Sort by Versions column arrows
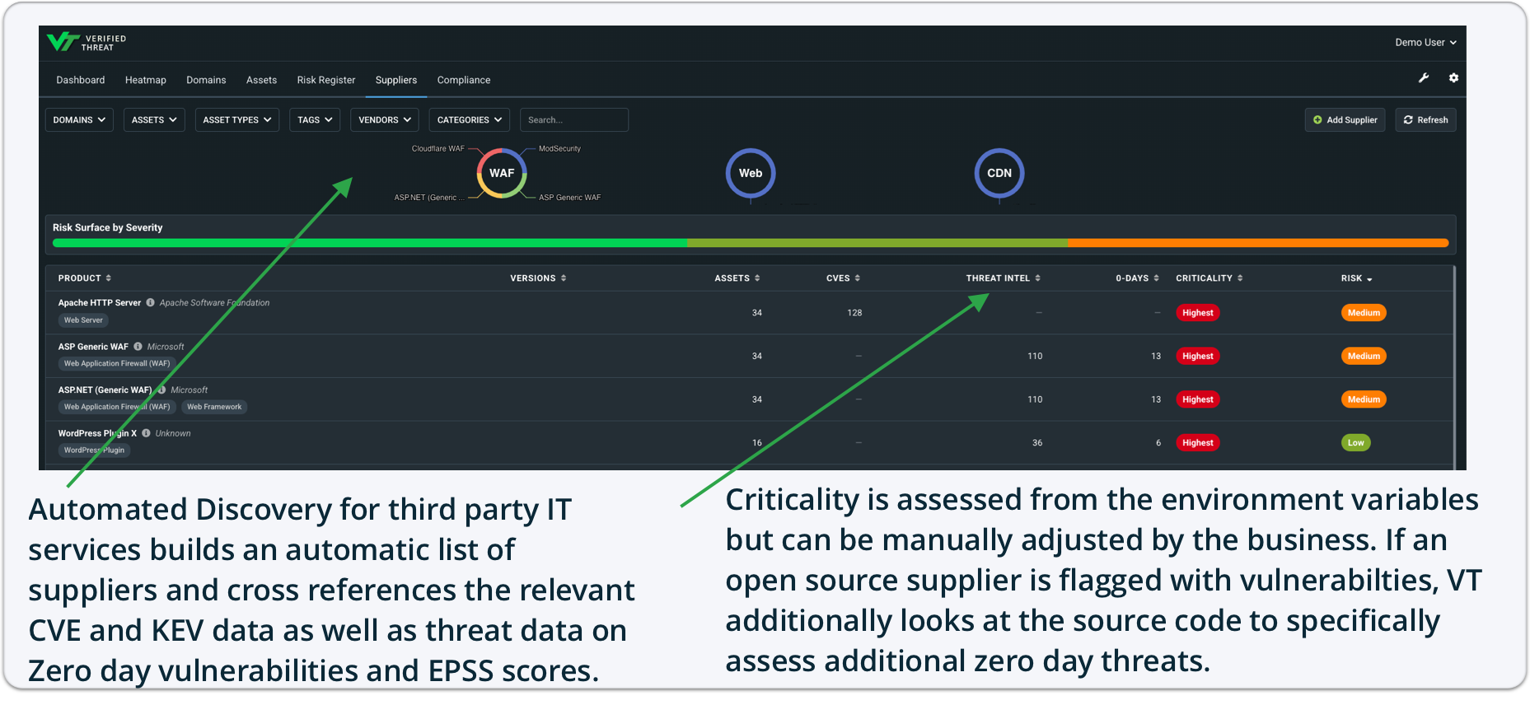The width and height of the screenshot is (1530, 719). tap(564, 278)
